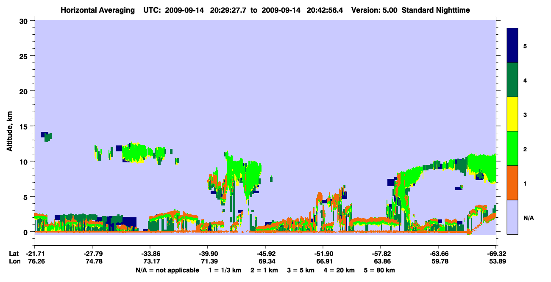Click the 'Lat' row label
This screenshot has height=282, width=551.
14,254
